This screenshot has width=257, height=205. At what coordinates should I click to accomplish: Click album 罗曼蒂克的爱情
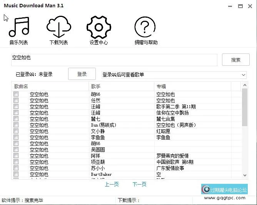tap(172, 156)
